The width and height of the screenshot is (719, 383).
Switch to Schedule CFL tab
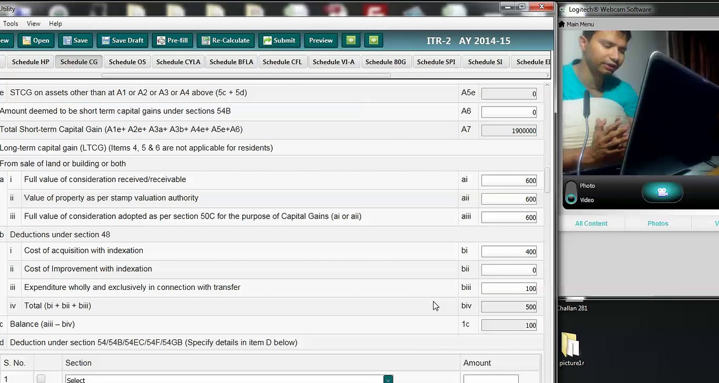(282, 62)
